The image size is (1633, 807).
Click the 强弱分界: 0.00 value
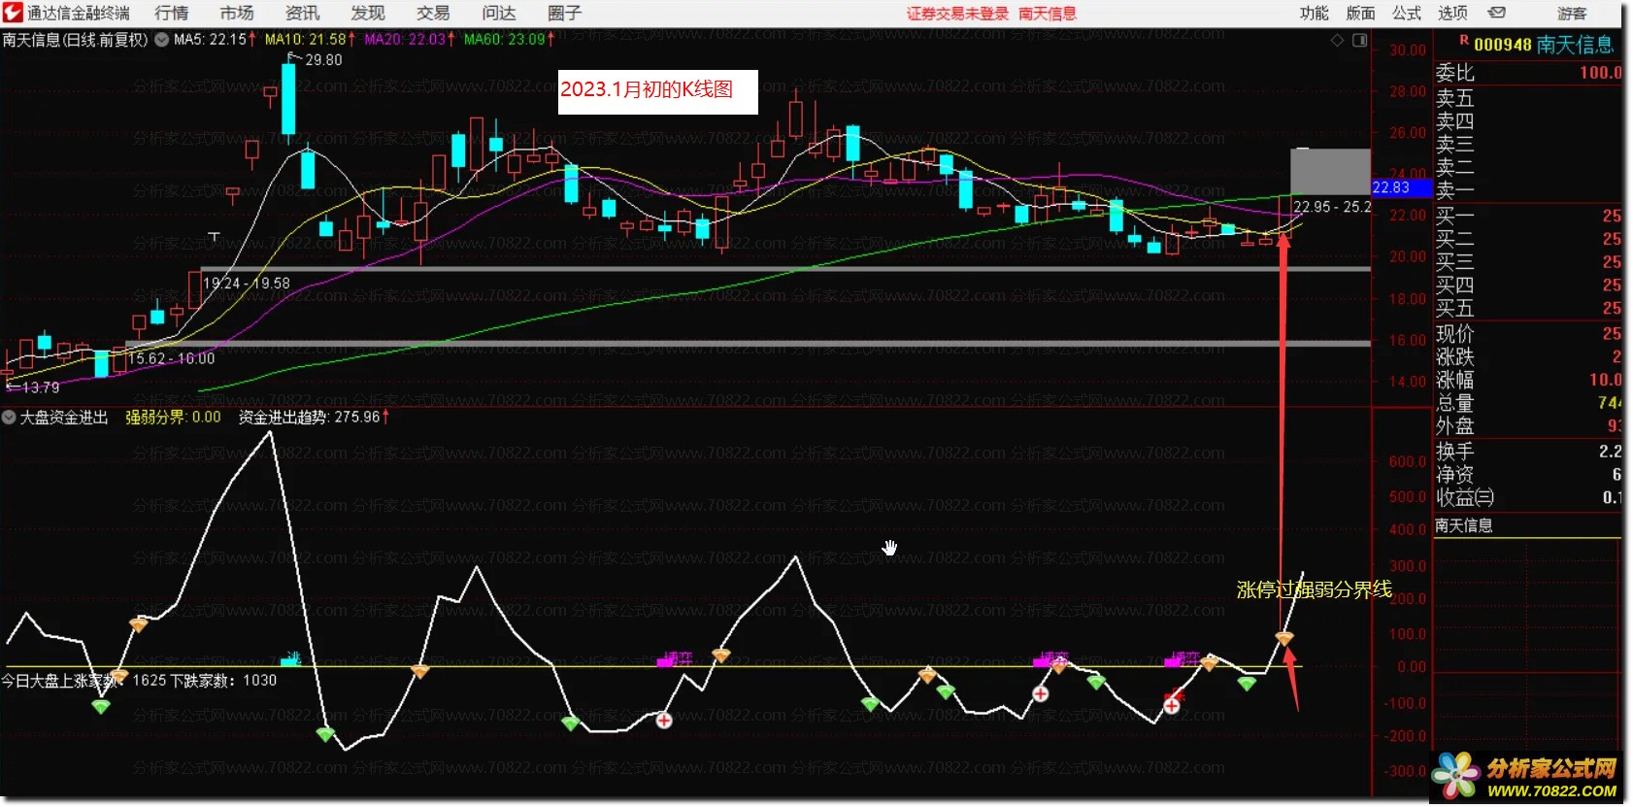coord(173,417)
